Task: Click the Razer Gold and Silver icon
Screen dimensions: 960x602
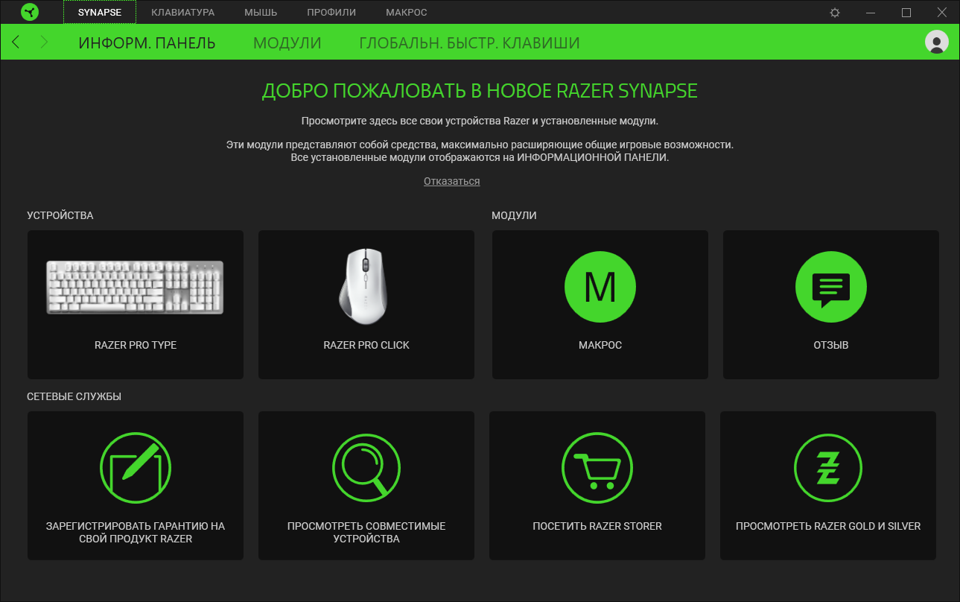Action: point(828,467)
